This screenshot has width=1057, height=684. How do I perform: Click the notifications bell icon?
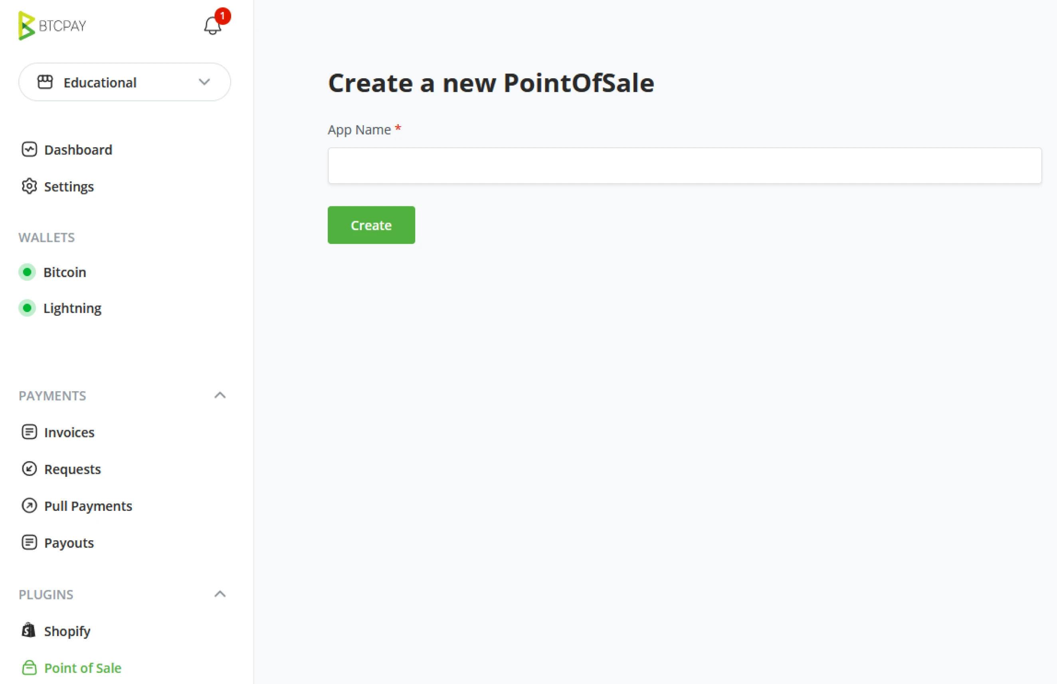click(213, 26)
